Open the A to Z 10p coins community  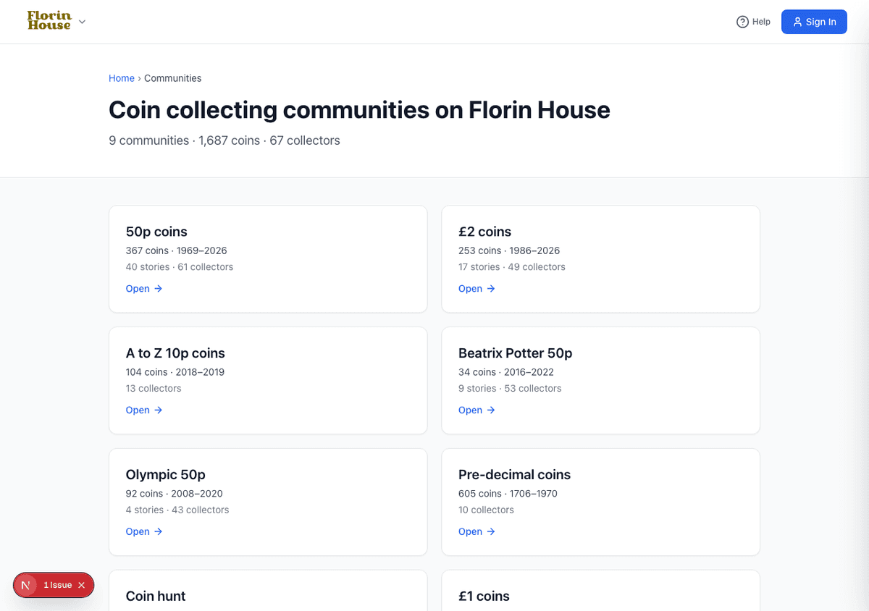(x=144, y=410)
